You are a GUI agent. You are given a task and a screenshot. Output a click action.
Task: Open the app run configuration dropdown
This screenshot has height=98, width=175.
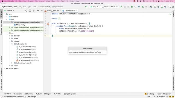tap(94, 7)
